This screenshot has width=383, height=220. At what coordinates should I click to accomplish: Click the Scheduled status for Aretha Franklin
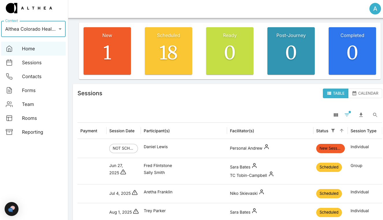coord(329,193)
